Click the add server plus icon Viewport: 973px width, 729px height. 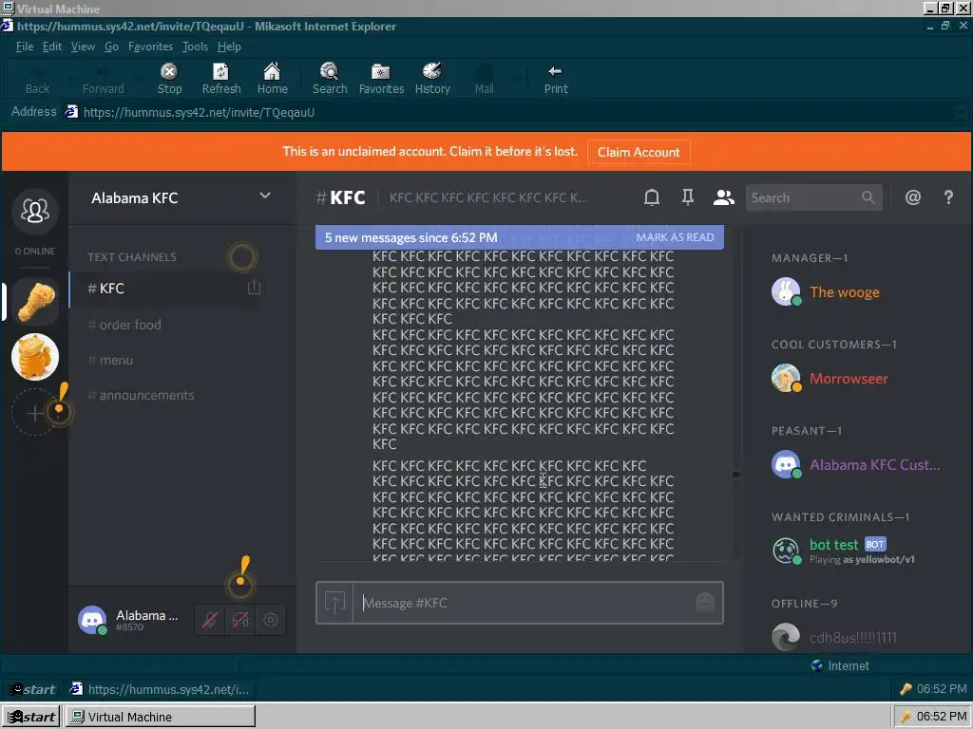(x=35, y=413)
